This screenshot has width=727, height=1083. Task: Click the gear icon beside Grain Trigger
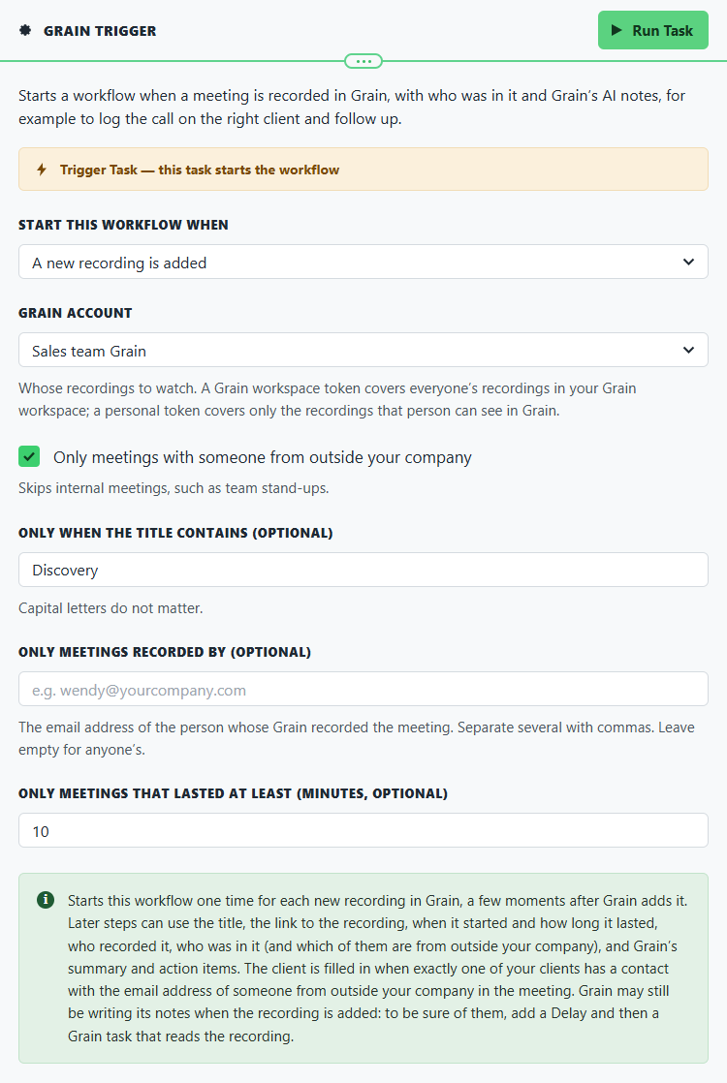coord(25,30)
